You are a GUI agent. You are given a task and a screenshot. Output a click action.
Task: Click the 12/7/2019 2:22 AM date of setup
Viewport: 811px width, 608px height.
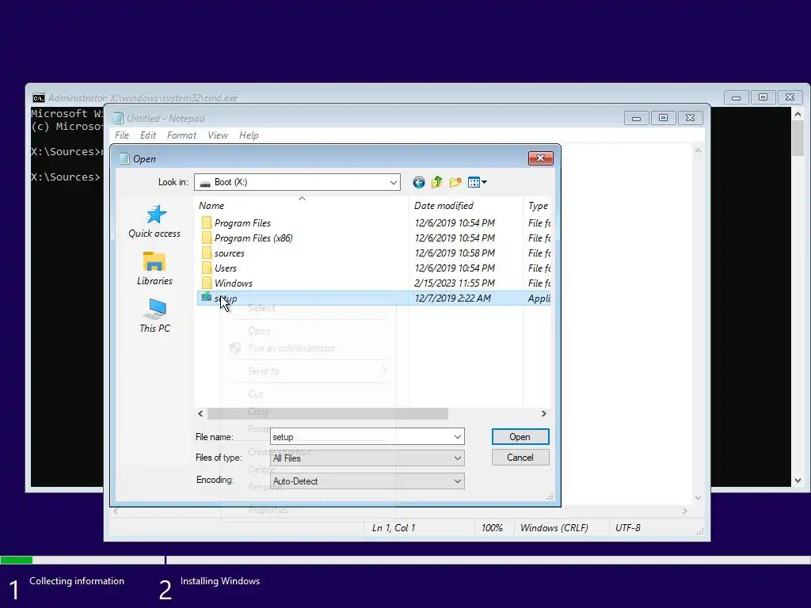452,298
